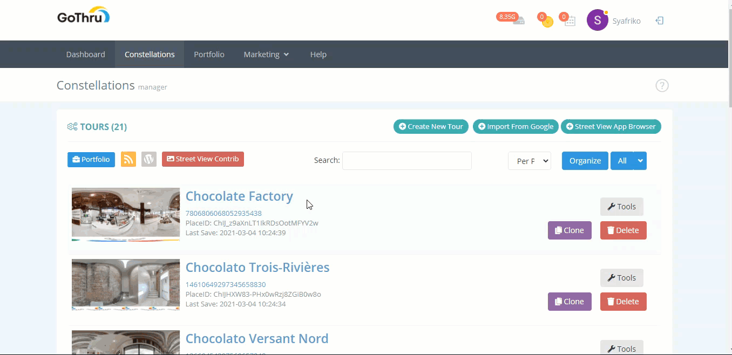This screenshot has width=732, height=355.
Task: Expand the Marketing dropdown menu
Action: (x=266, y=54)
